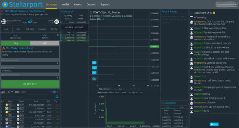Click the blue question mark filter icon
The height and width of the screenshot is (128, 239).
click(55, 92)
